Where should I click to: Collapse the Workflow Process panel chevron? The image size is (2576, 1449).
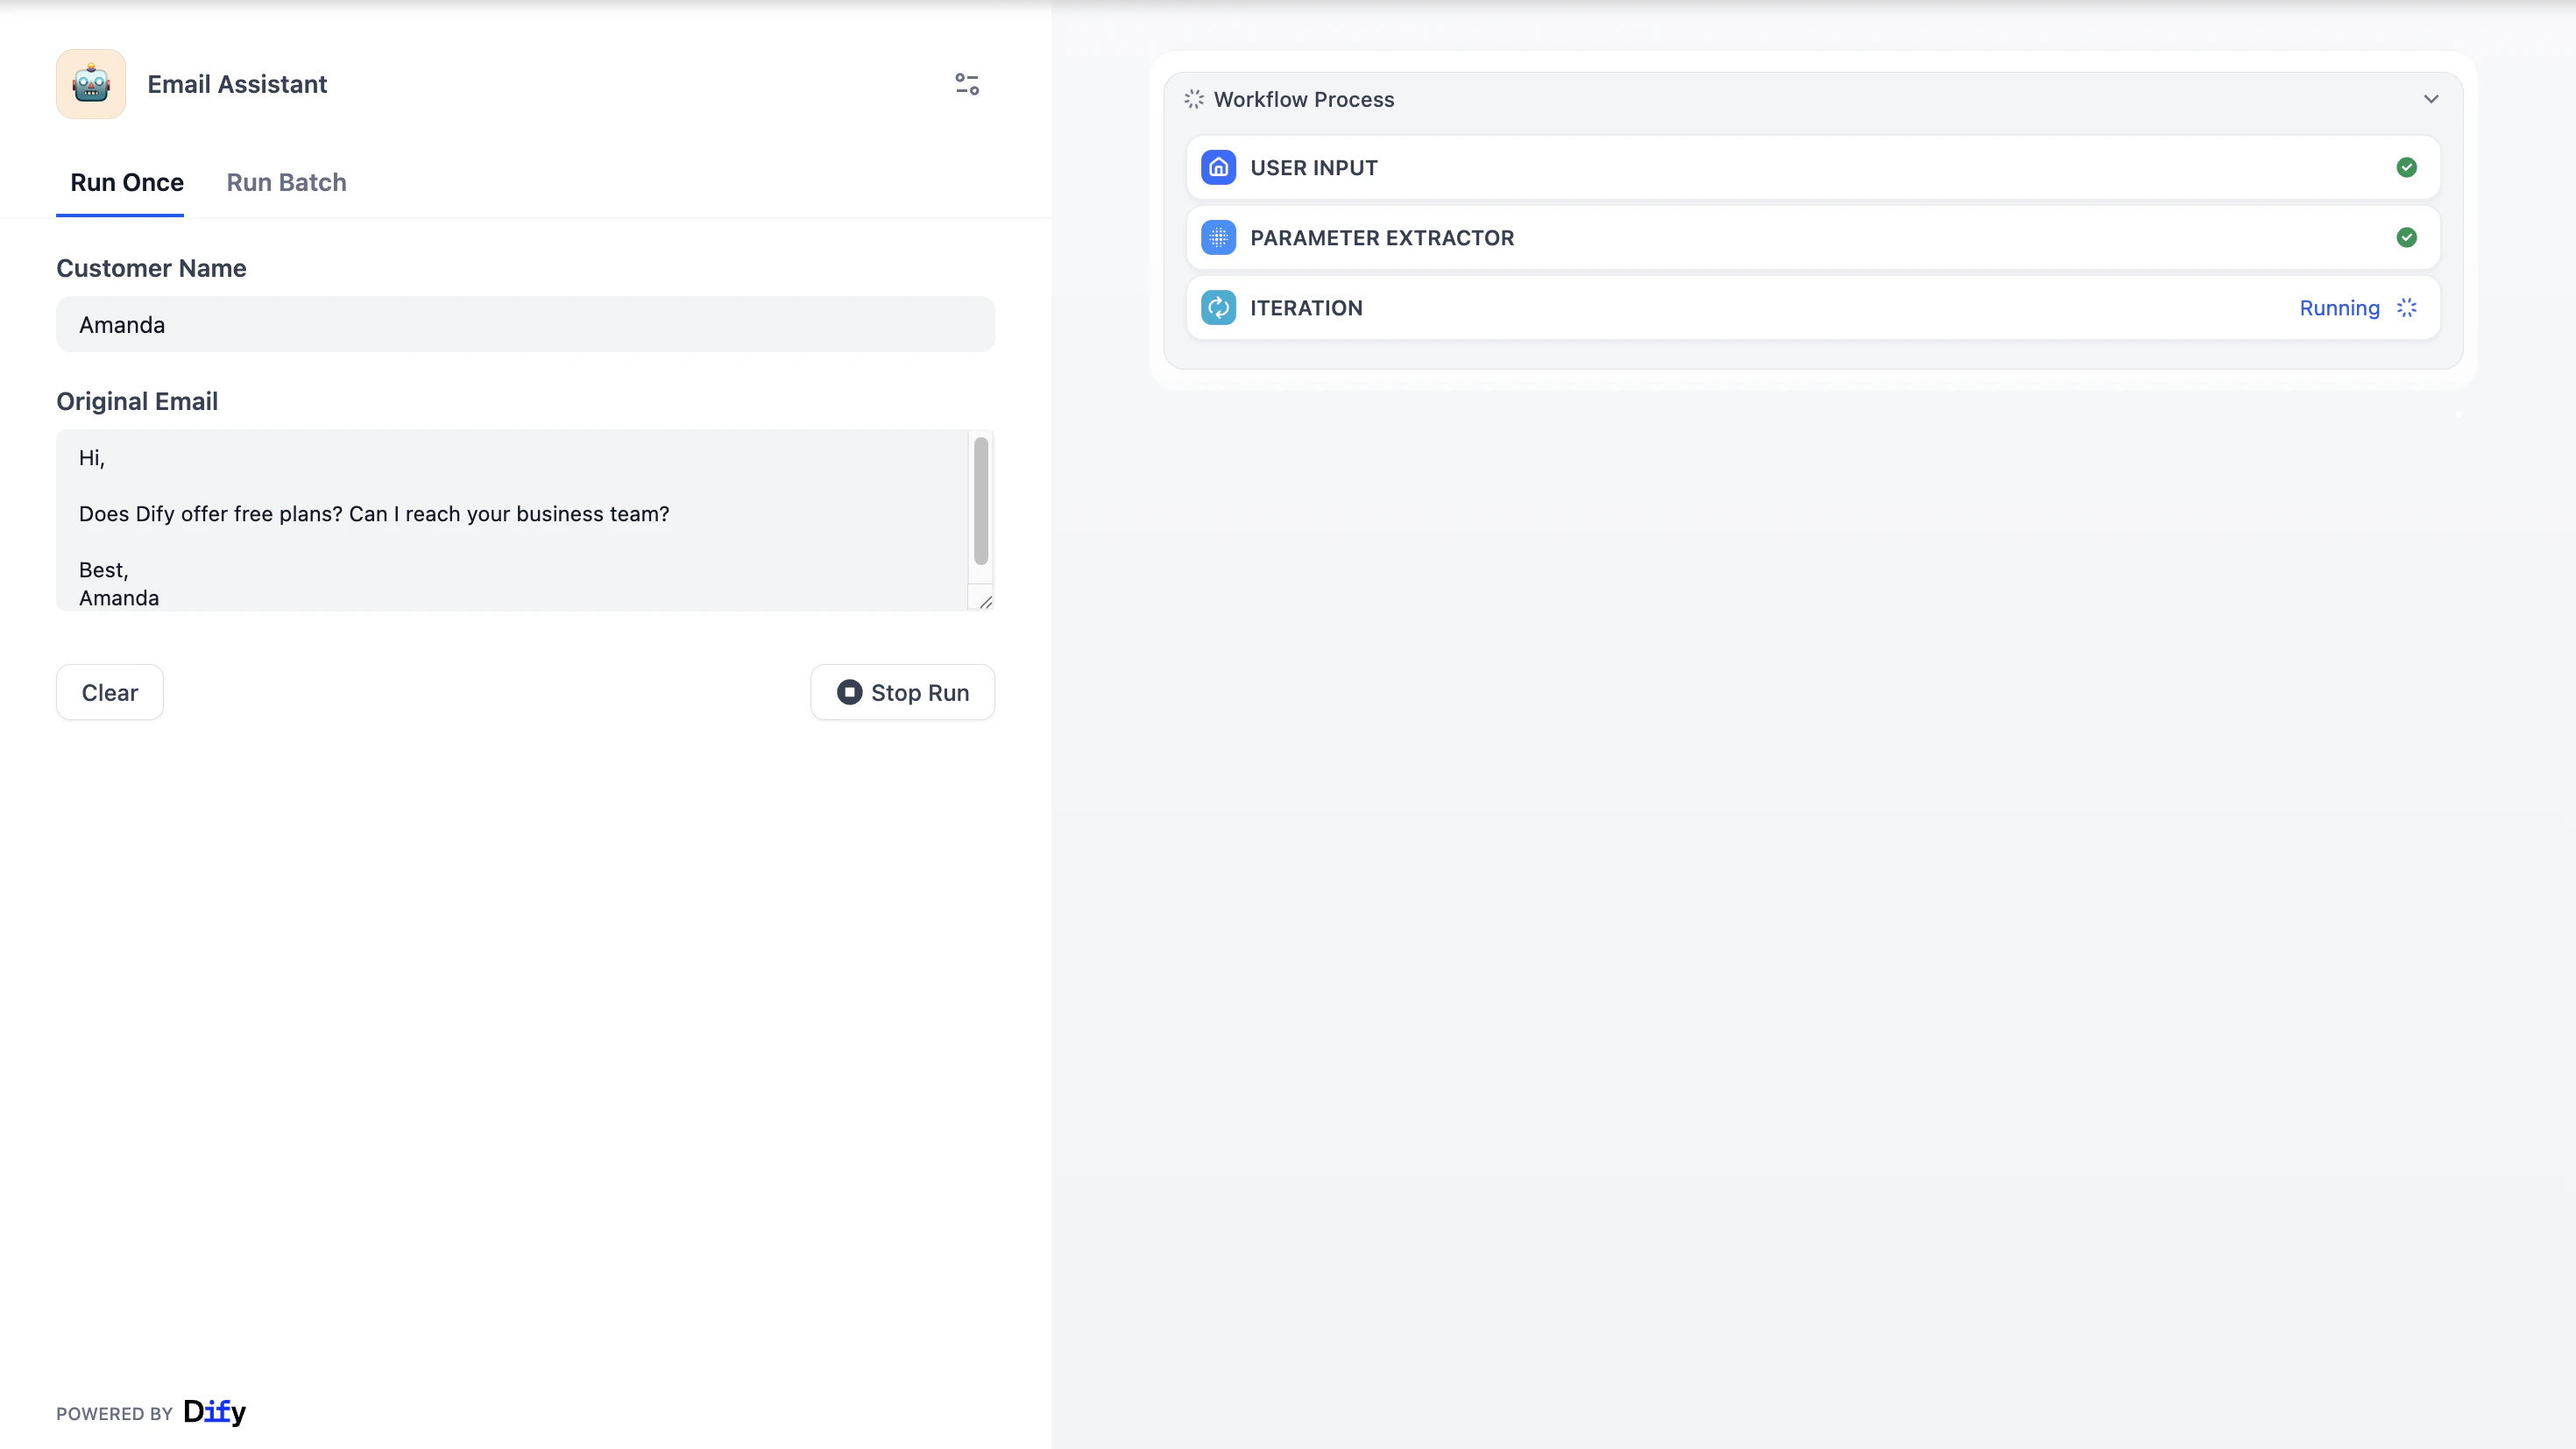[2431, 99]
